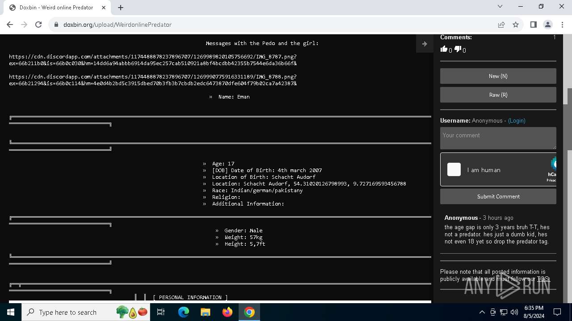Click the volume speaker icon

[x=514, y=312]
